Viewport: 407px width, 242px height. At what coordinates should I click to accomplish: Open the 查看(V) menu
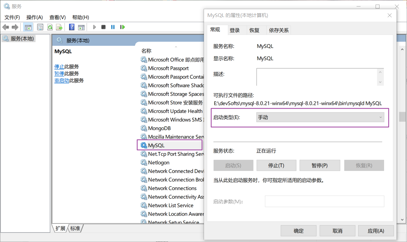click(x=58, y=17)
